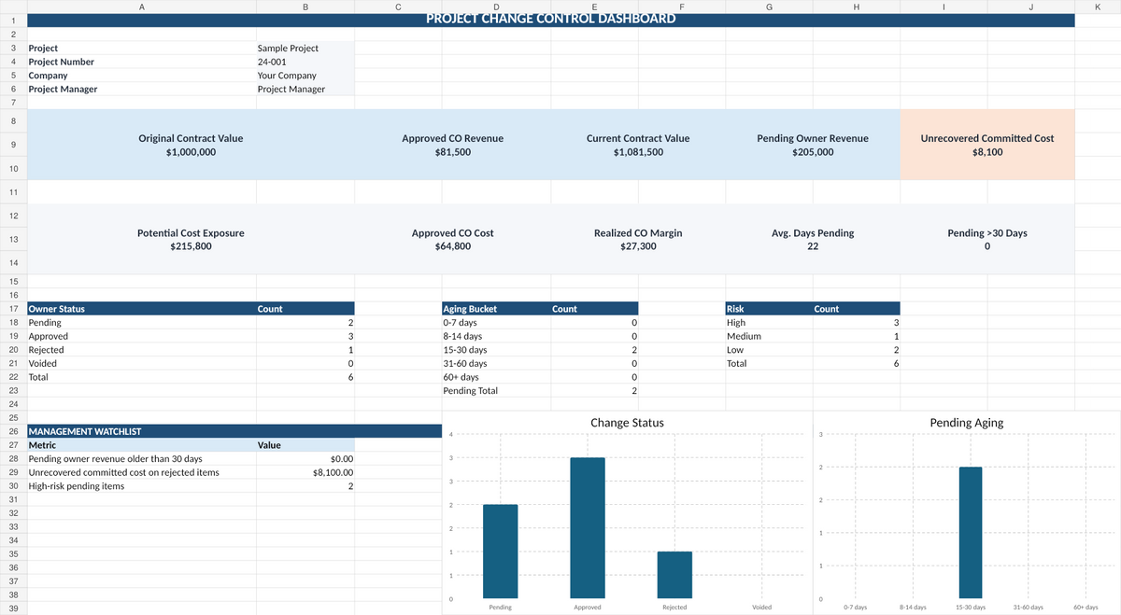This screenshot has width=1121, height=615.
Task: Click the '60+ days' axis label in Pending Aging chart
Action: click(1086, 608)
